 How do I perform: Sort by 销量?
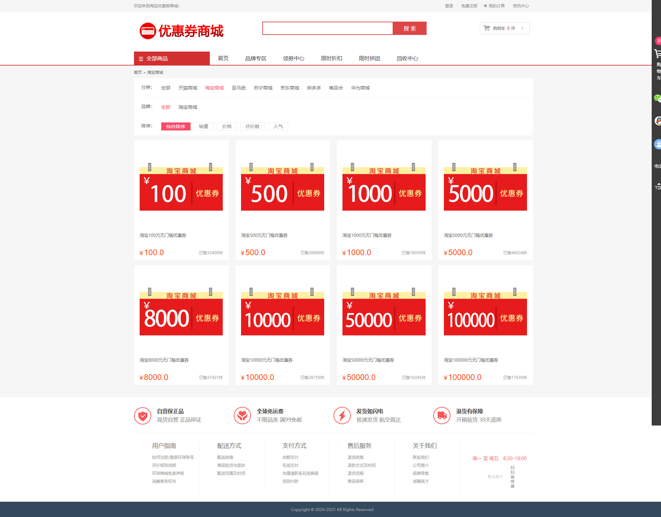(x=203, y=126)
